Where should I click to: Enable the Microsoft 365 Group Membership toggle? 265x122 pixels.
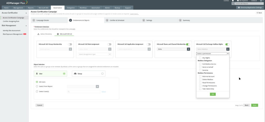click(x=70, y=44)
